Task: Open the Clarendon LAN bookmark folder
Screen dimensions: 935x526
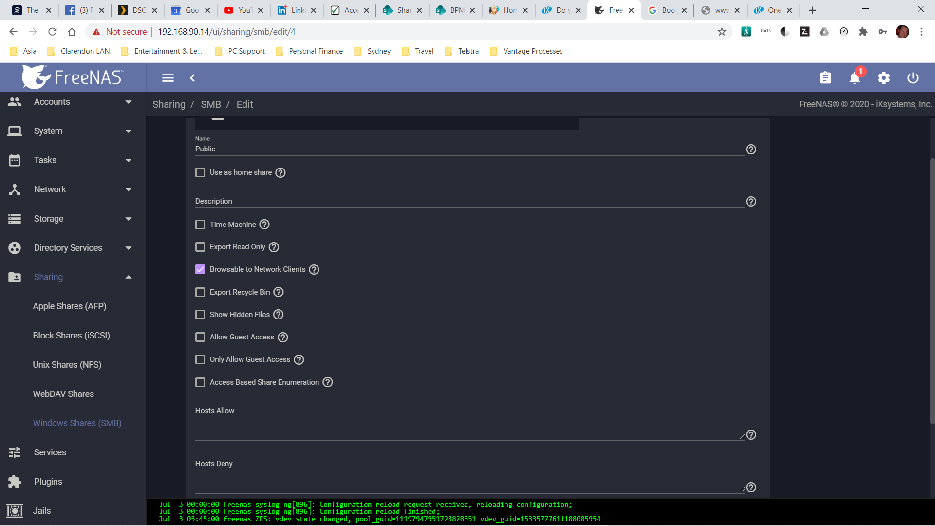Action: (x=79, y=51)
